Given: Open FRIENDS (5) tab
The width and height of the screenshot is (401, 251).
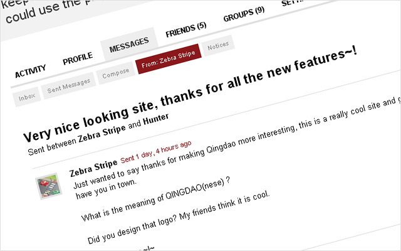Looking at the screenshot, I should (185, 29).
